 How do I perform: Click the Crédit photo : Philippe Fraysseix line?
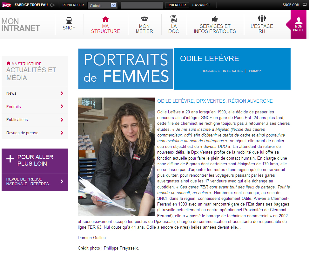click(108, 248)
